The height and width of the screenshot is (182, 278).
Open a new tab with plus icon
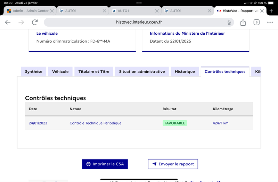[x=271, y=11]
